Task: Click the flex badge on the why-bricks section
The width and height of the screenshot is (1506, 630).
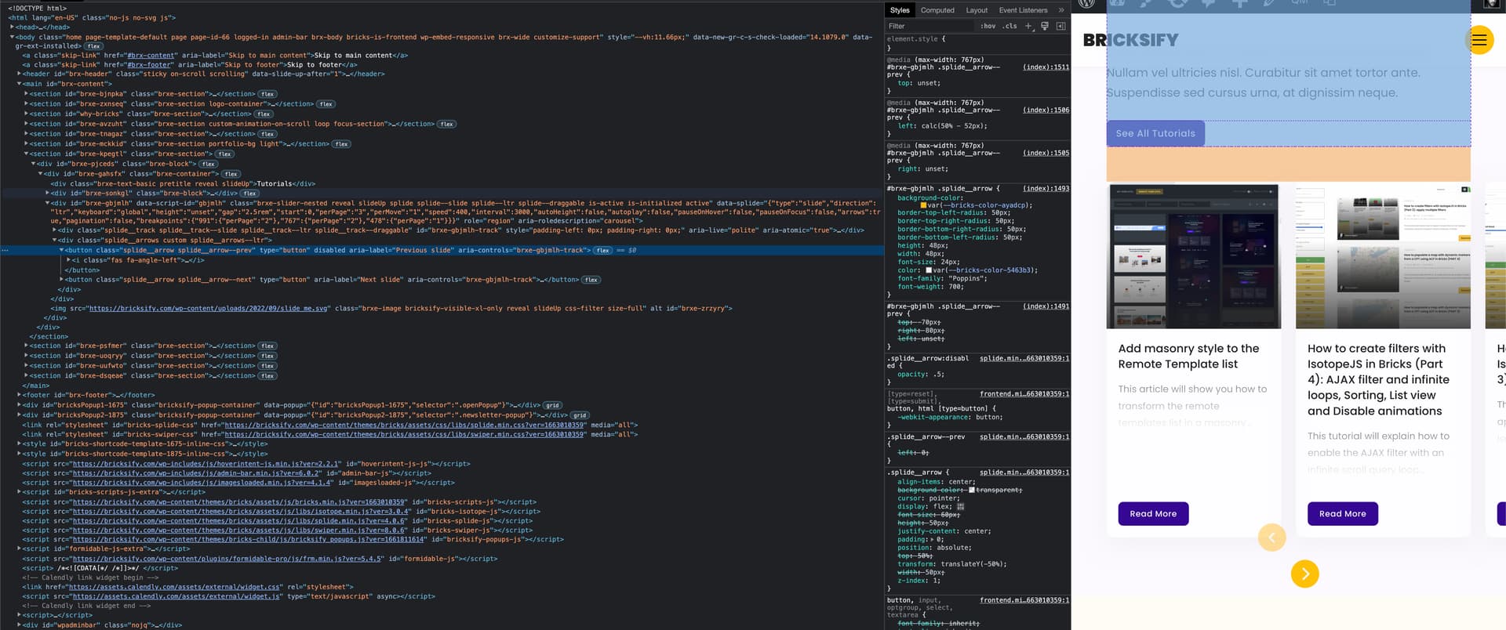Action: coord(264,114)
